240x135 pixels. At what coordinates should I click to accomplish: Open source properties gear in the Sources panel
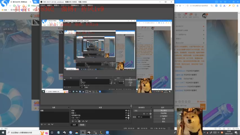pos(79,121)
